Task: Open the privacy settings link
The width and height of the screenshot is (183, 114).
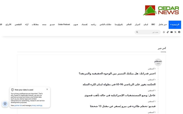Action: click(37, 105)
